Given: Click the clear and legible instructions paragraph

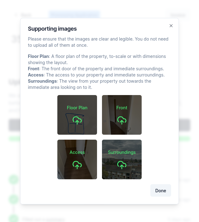Looking at the screenshot, I should (x=98, y=42).
